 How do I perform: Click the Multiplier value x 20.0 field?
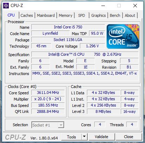[48, 99]
